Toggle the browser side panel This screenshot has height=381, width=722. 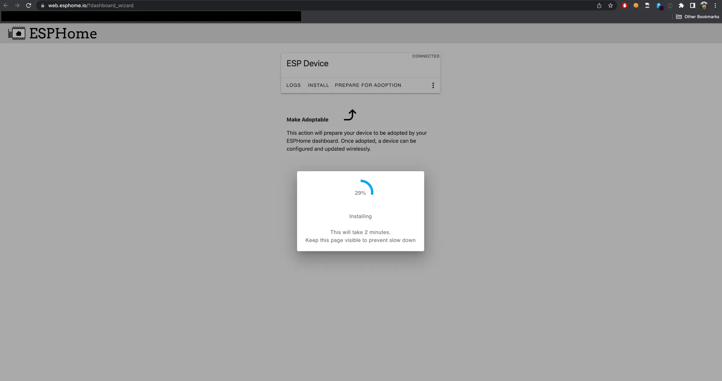[692, 5]
